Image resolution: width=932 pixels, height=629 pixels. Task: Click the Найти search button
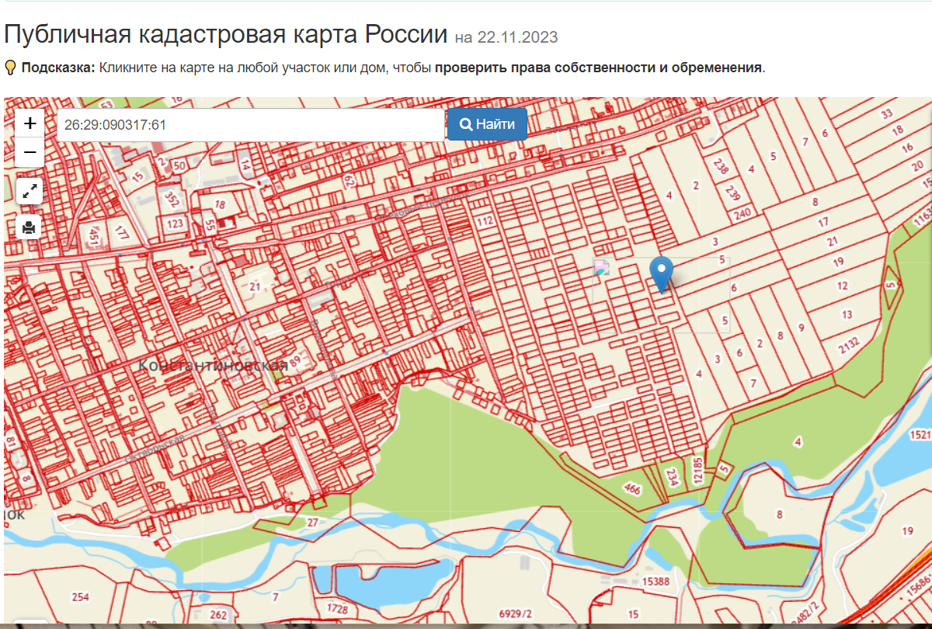point(487,124)
